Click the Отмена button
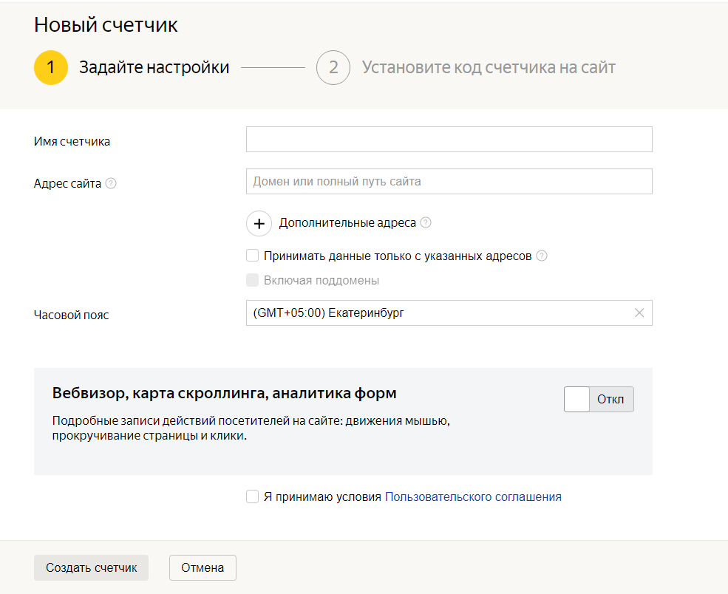 203,568
